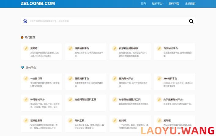Click link icon on 微梦科技网站模板 card

click(x=115, y=48)
